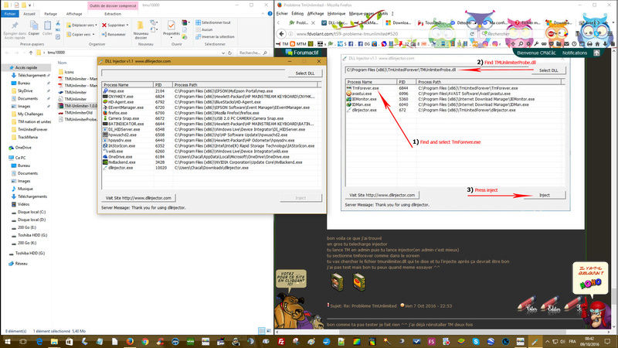Click Process Name column header in front injector
The image size is (618, 348).
[x=127, y=85]
